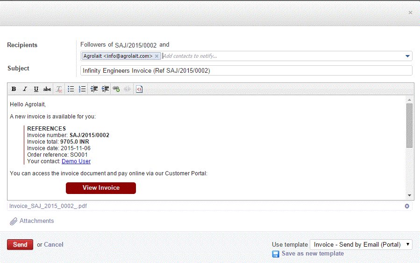Image resolution: width=420 pixels, height=263 pixels.
Task: Insert a bulleted list
Action: tap(71, 89)
